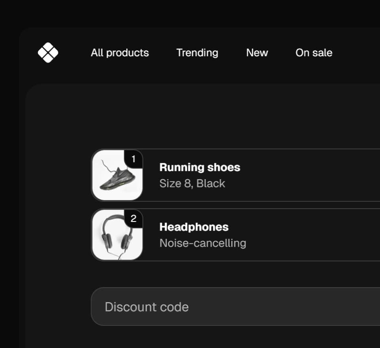The height and width of the screenshot is (348, 380).
Task: Select the Headphones title
Action: coord(194,227)
